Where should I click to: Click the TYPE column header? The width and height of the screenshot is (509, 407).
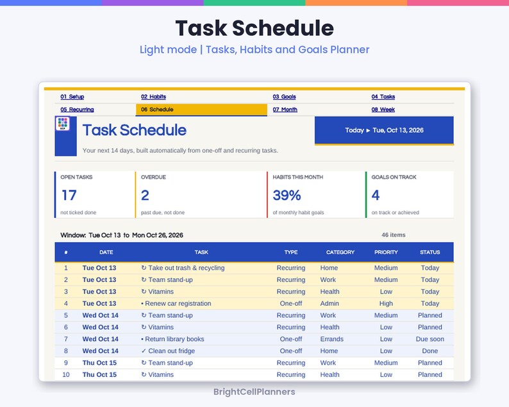click(x=291, y=252)
